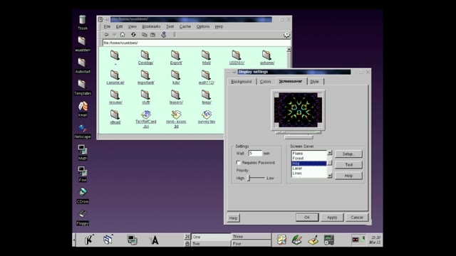Screen dimensions: 456x256
Task: Open the Xmail desktop icon
Action: (x=83, y=110)
